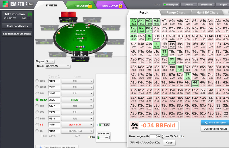
Task: Switch to the REPLAYER tab
Action: 81,6
